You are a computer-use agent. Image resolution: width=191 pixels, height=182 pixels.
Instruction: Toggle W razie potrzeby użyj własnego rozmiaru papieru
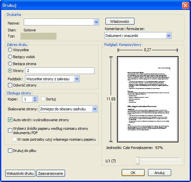pos(14,139)
